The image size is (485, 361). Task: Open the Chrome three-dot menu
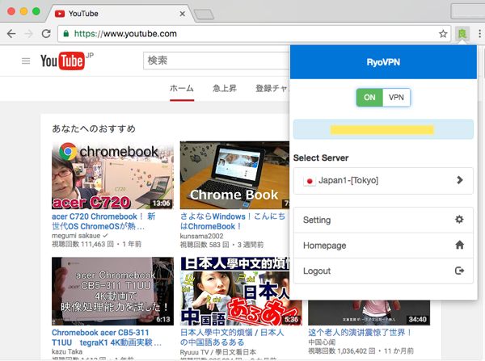tap(479, 33)
